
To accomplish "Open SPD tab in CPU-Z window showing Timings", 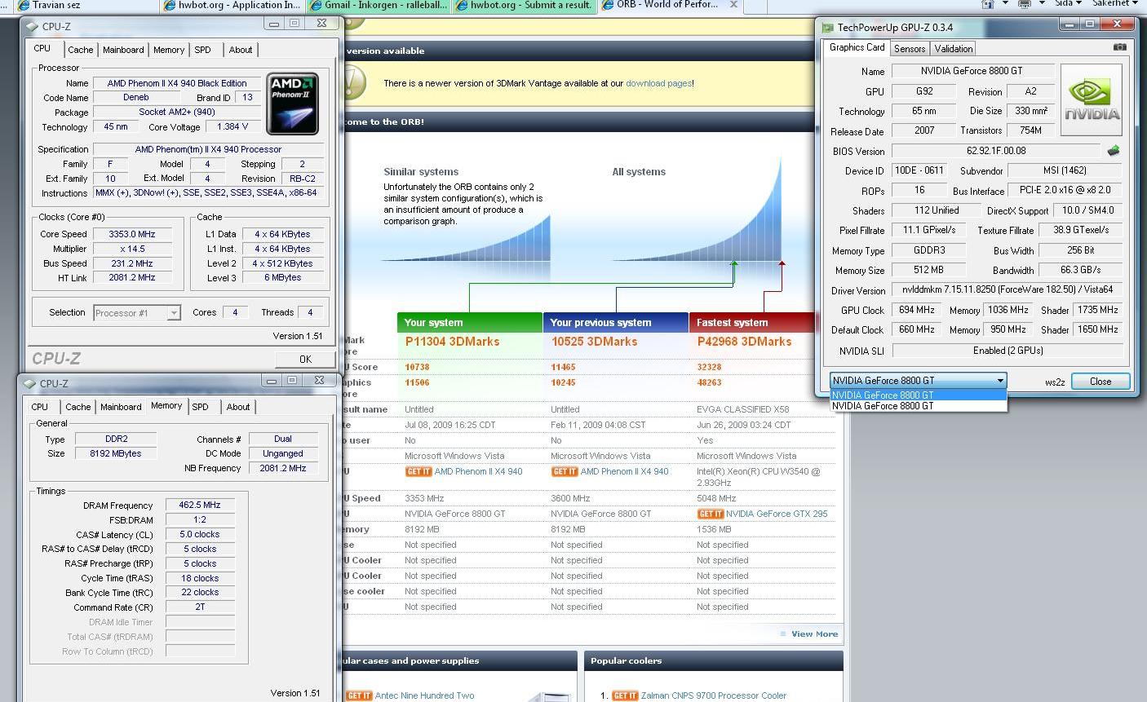I will [200, 407].
